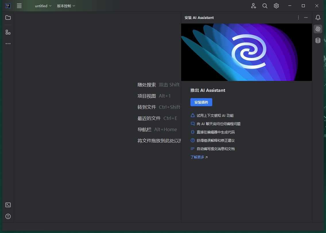Screen dimensions: 326x233
Task: Click the 安装 AI Assistant panel title
Action: pos(199,18)
